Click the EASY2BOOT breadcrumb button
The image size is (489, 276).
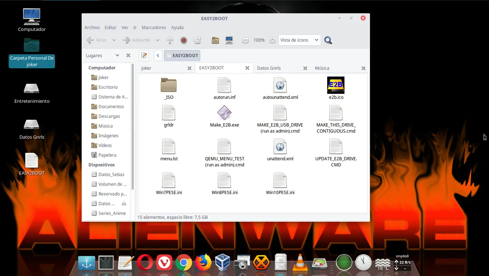(x=182, y=55)
